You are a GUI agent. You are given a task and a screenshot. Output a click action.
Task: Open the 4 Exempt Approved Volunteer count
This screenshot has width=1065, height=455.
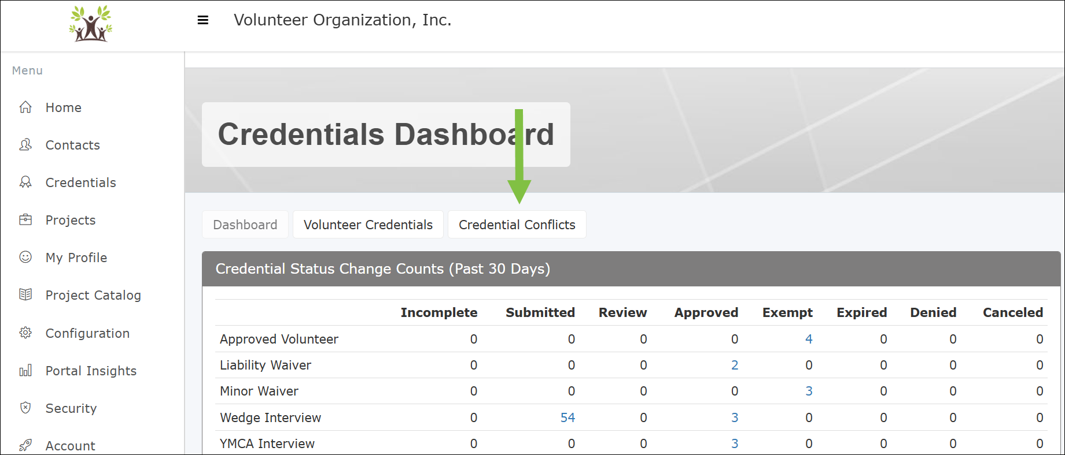(809, 339)
